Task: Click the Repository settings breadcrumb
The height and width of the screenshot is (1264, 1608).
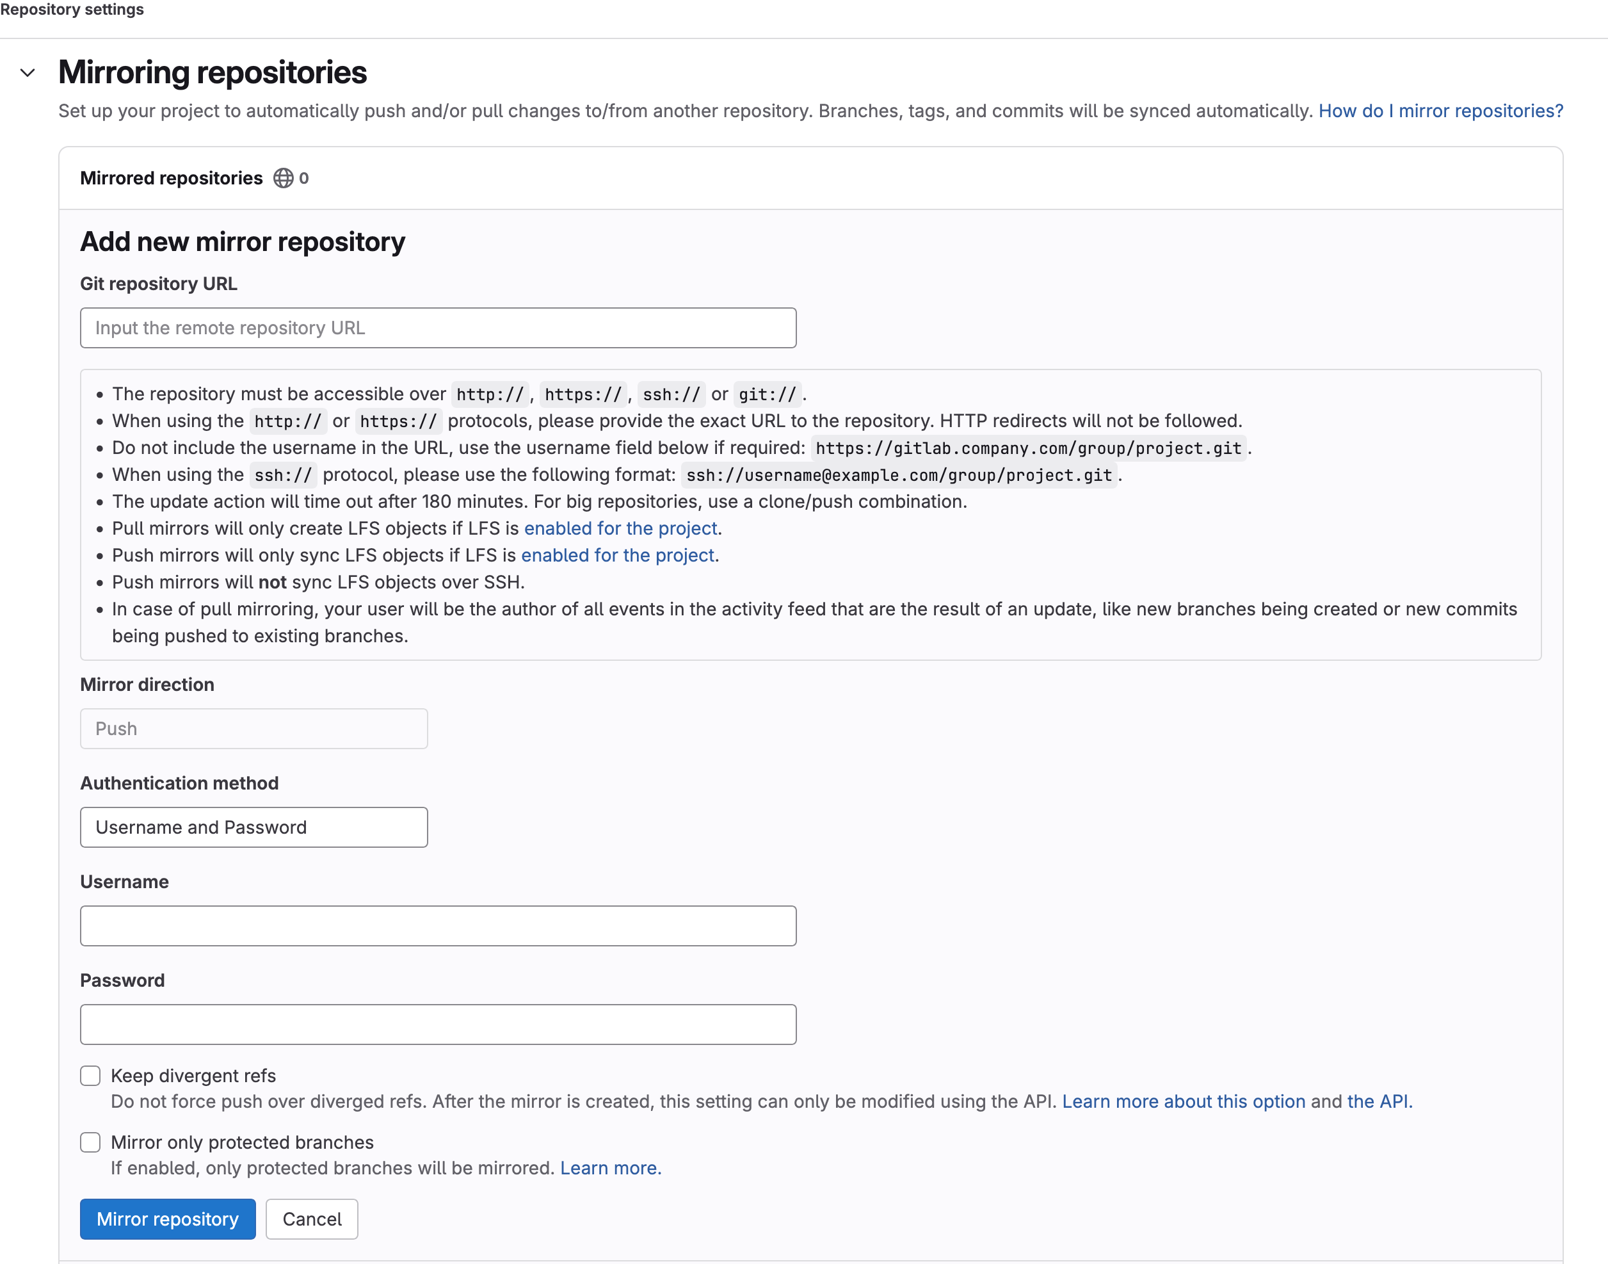Action: 71,10
